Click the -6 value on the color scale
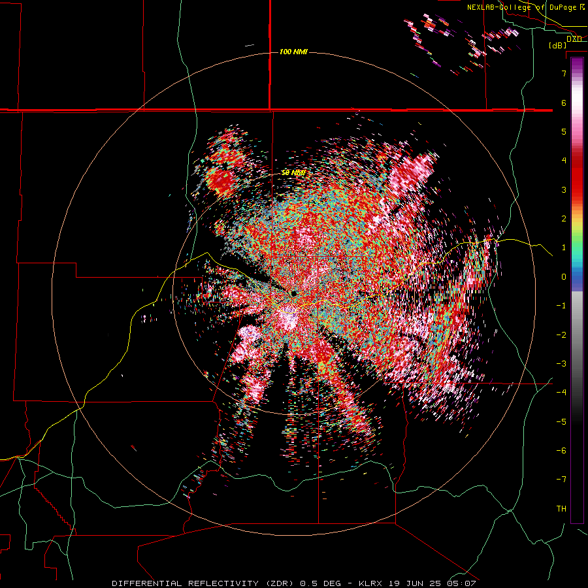The image size is (588, 588). coord(561,451)
